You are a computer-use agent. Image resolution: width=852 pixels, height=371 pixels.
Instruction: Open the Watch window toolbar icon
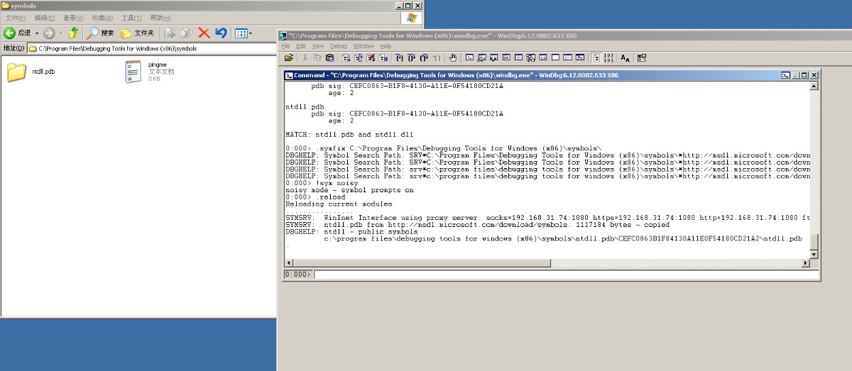(x=482, y=57)
